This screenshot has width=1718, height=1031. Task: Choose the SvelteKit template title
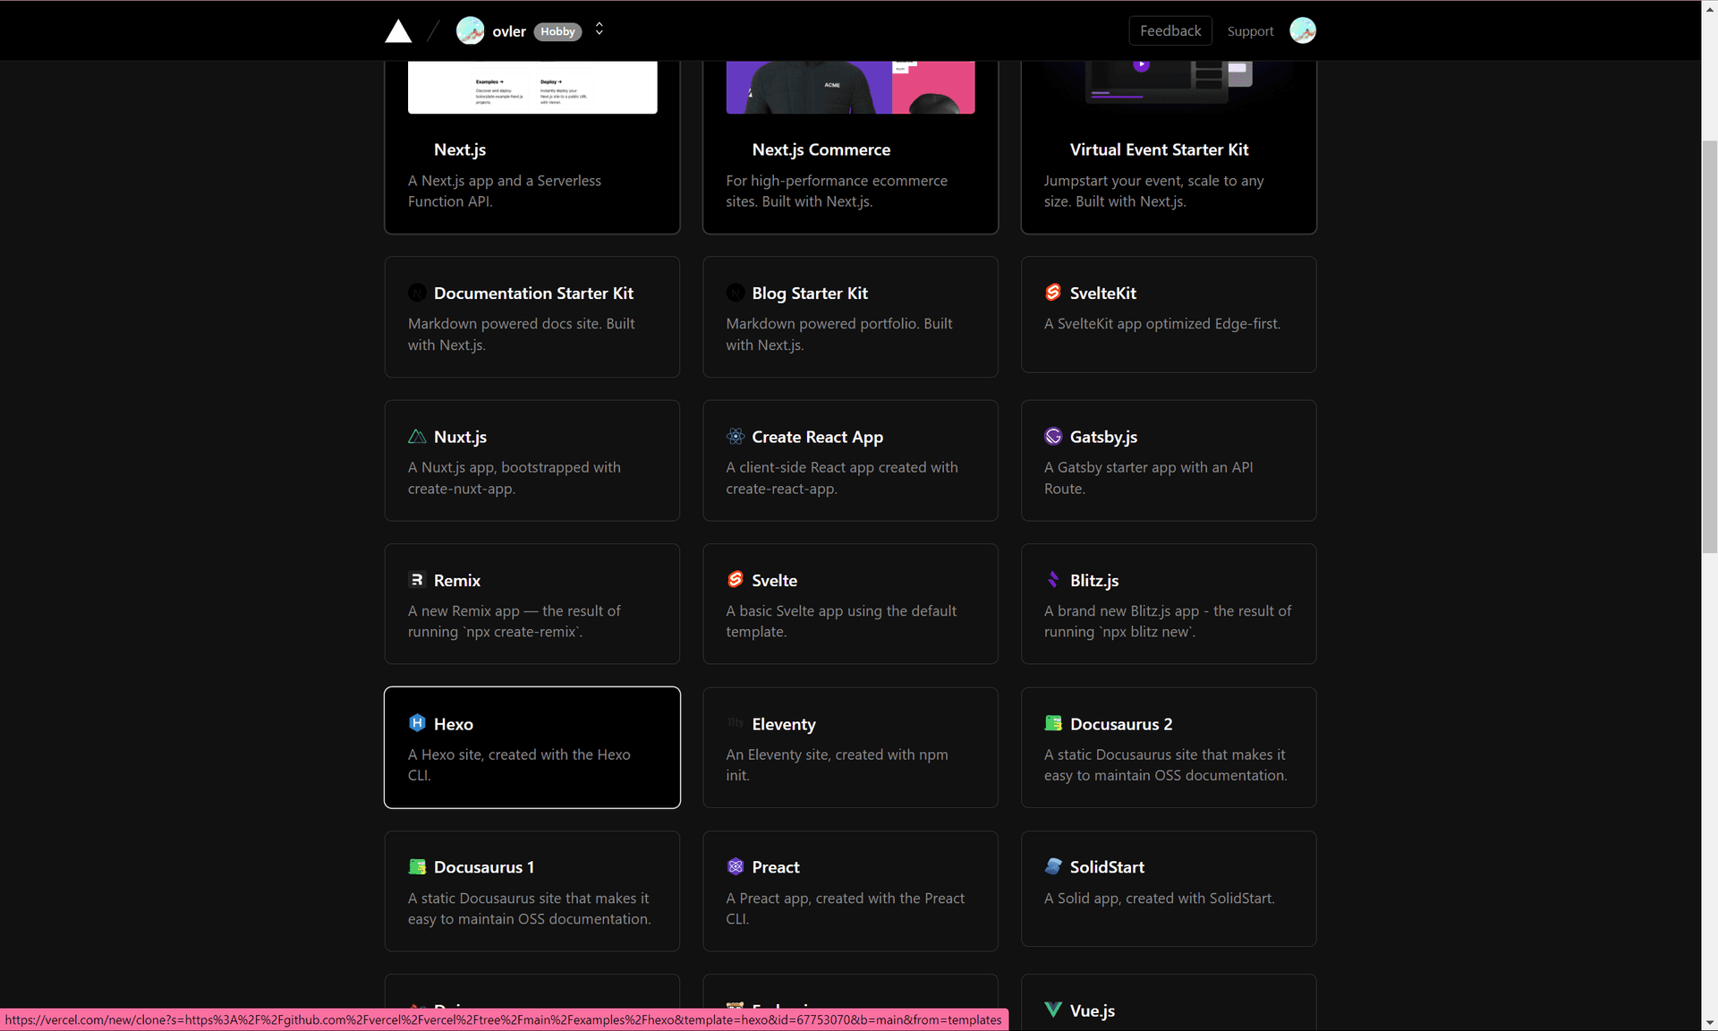coord(1102,294)
